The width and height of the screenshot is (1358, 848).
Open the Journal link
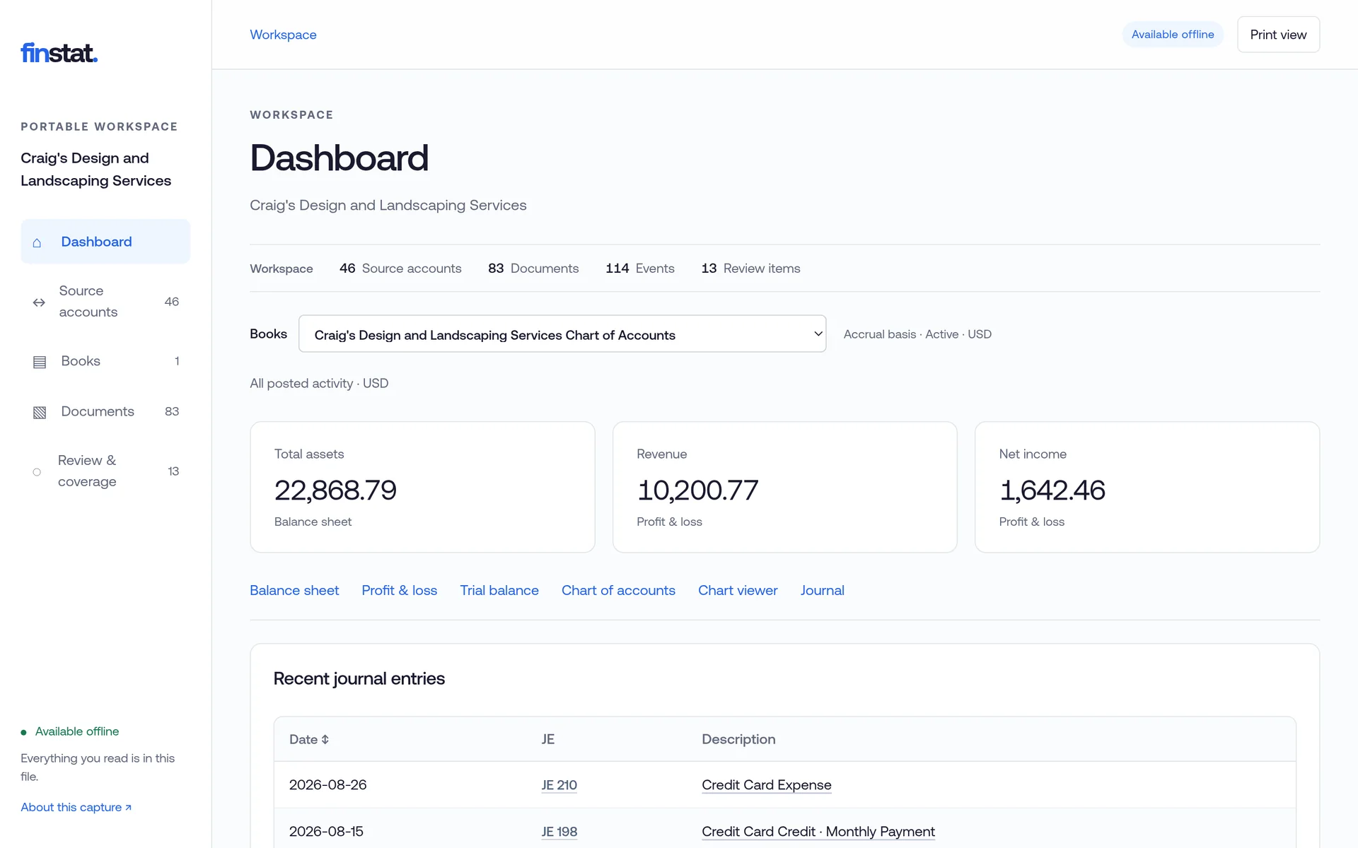(x=823, y=590)
